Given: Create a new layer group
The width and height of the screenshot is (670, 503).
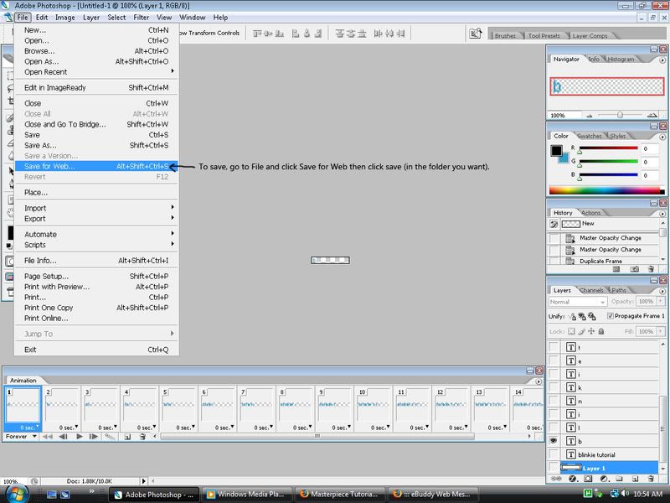Looking at the screenshot, I should tap(619, 479).
